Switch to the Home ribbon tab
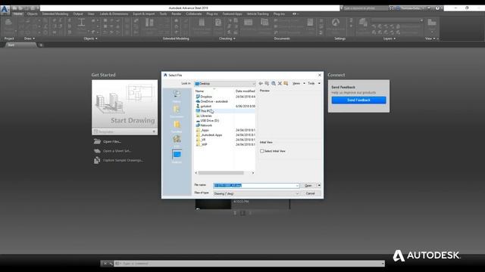 (x=17, y=14)
